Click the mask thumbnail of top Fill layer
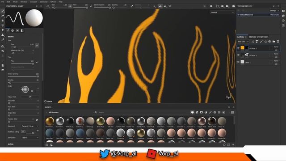This screenshot has width=286, height=161. [247, 48]
